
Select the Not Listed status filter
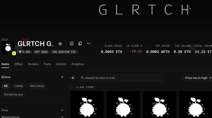tap(37, 86)
